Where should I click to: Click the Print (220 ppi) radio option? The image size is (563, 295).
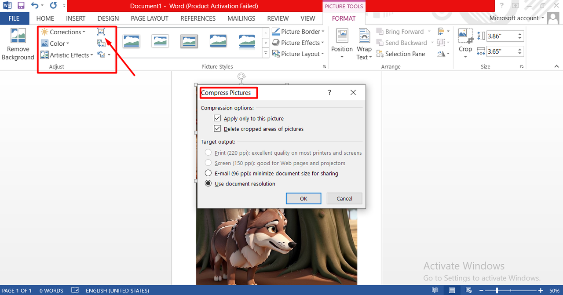click(x=208, y=153)
